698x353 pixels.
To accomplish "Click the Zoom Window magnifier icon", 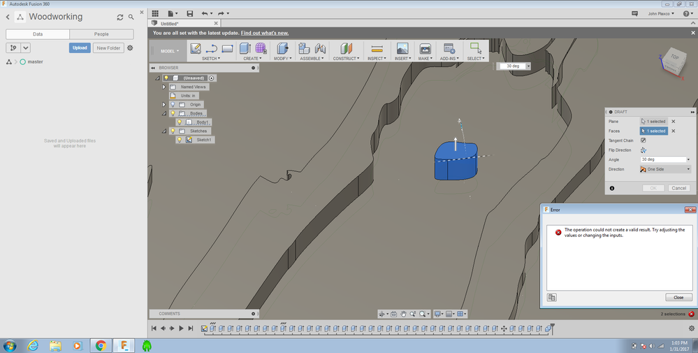I will tap(413, 315).
